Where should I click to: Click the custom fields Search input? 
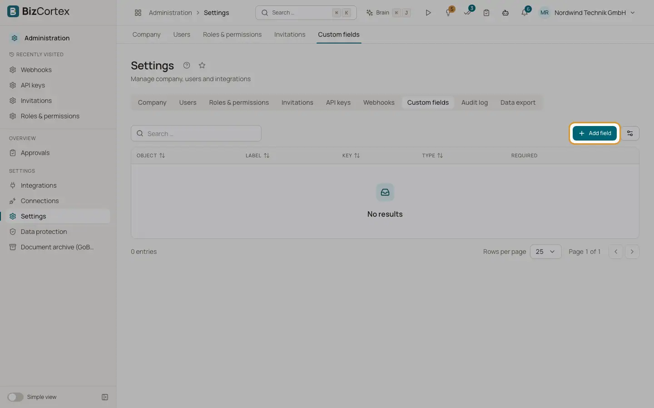(196, 133)
